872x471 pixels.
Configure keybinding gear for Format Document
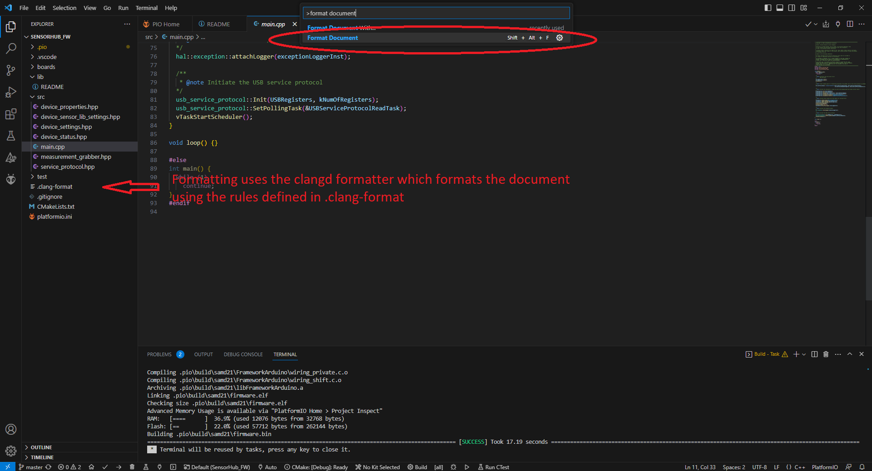click(x=560, y=38)
